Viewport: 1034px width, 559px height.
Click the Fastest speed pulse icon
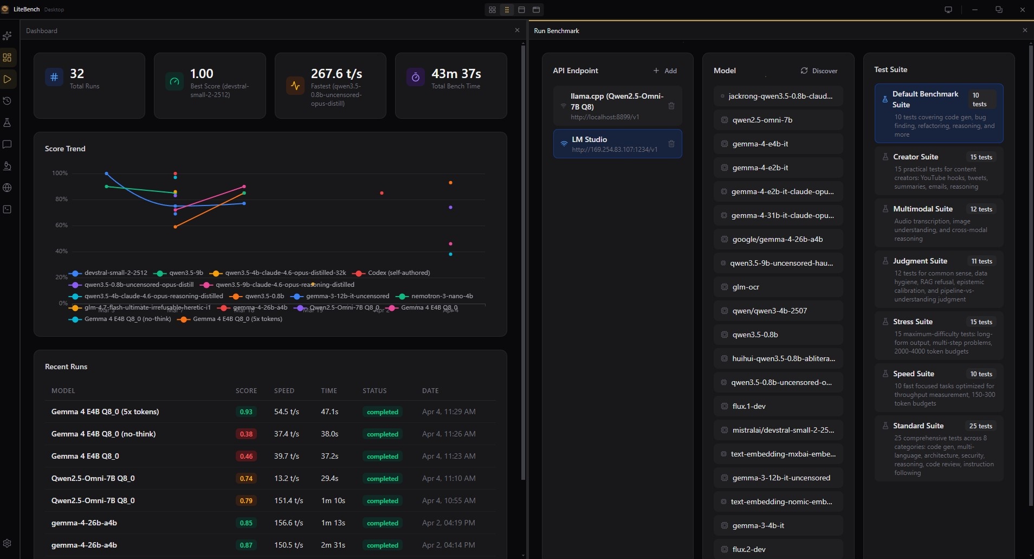[x=295, y=85]
